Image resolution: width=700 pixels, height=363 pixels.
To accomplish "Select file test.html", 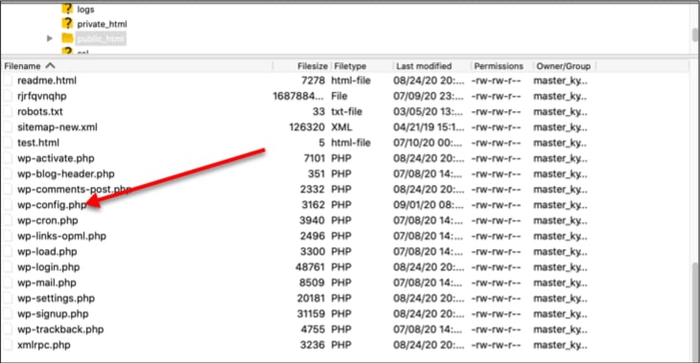I will 38,143.
